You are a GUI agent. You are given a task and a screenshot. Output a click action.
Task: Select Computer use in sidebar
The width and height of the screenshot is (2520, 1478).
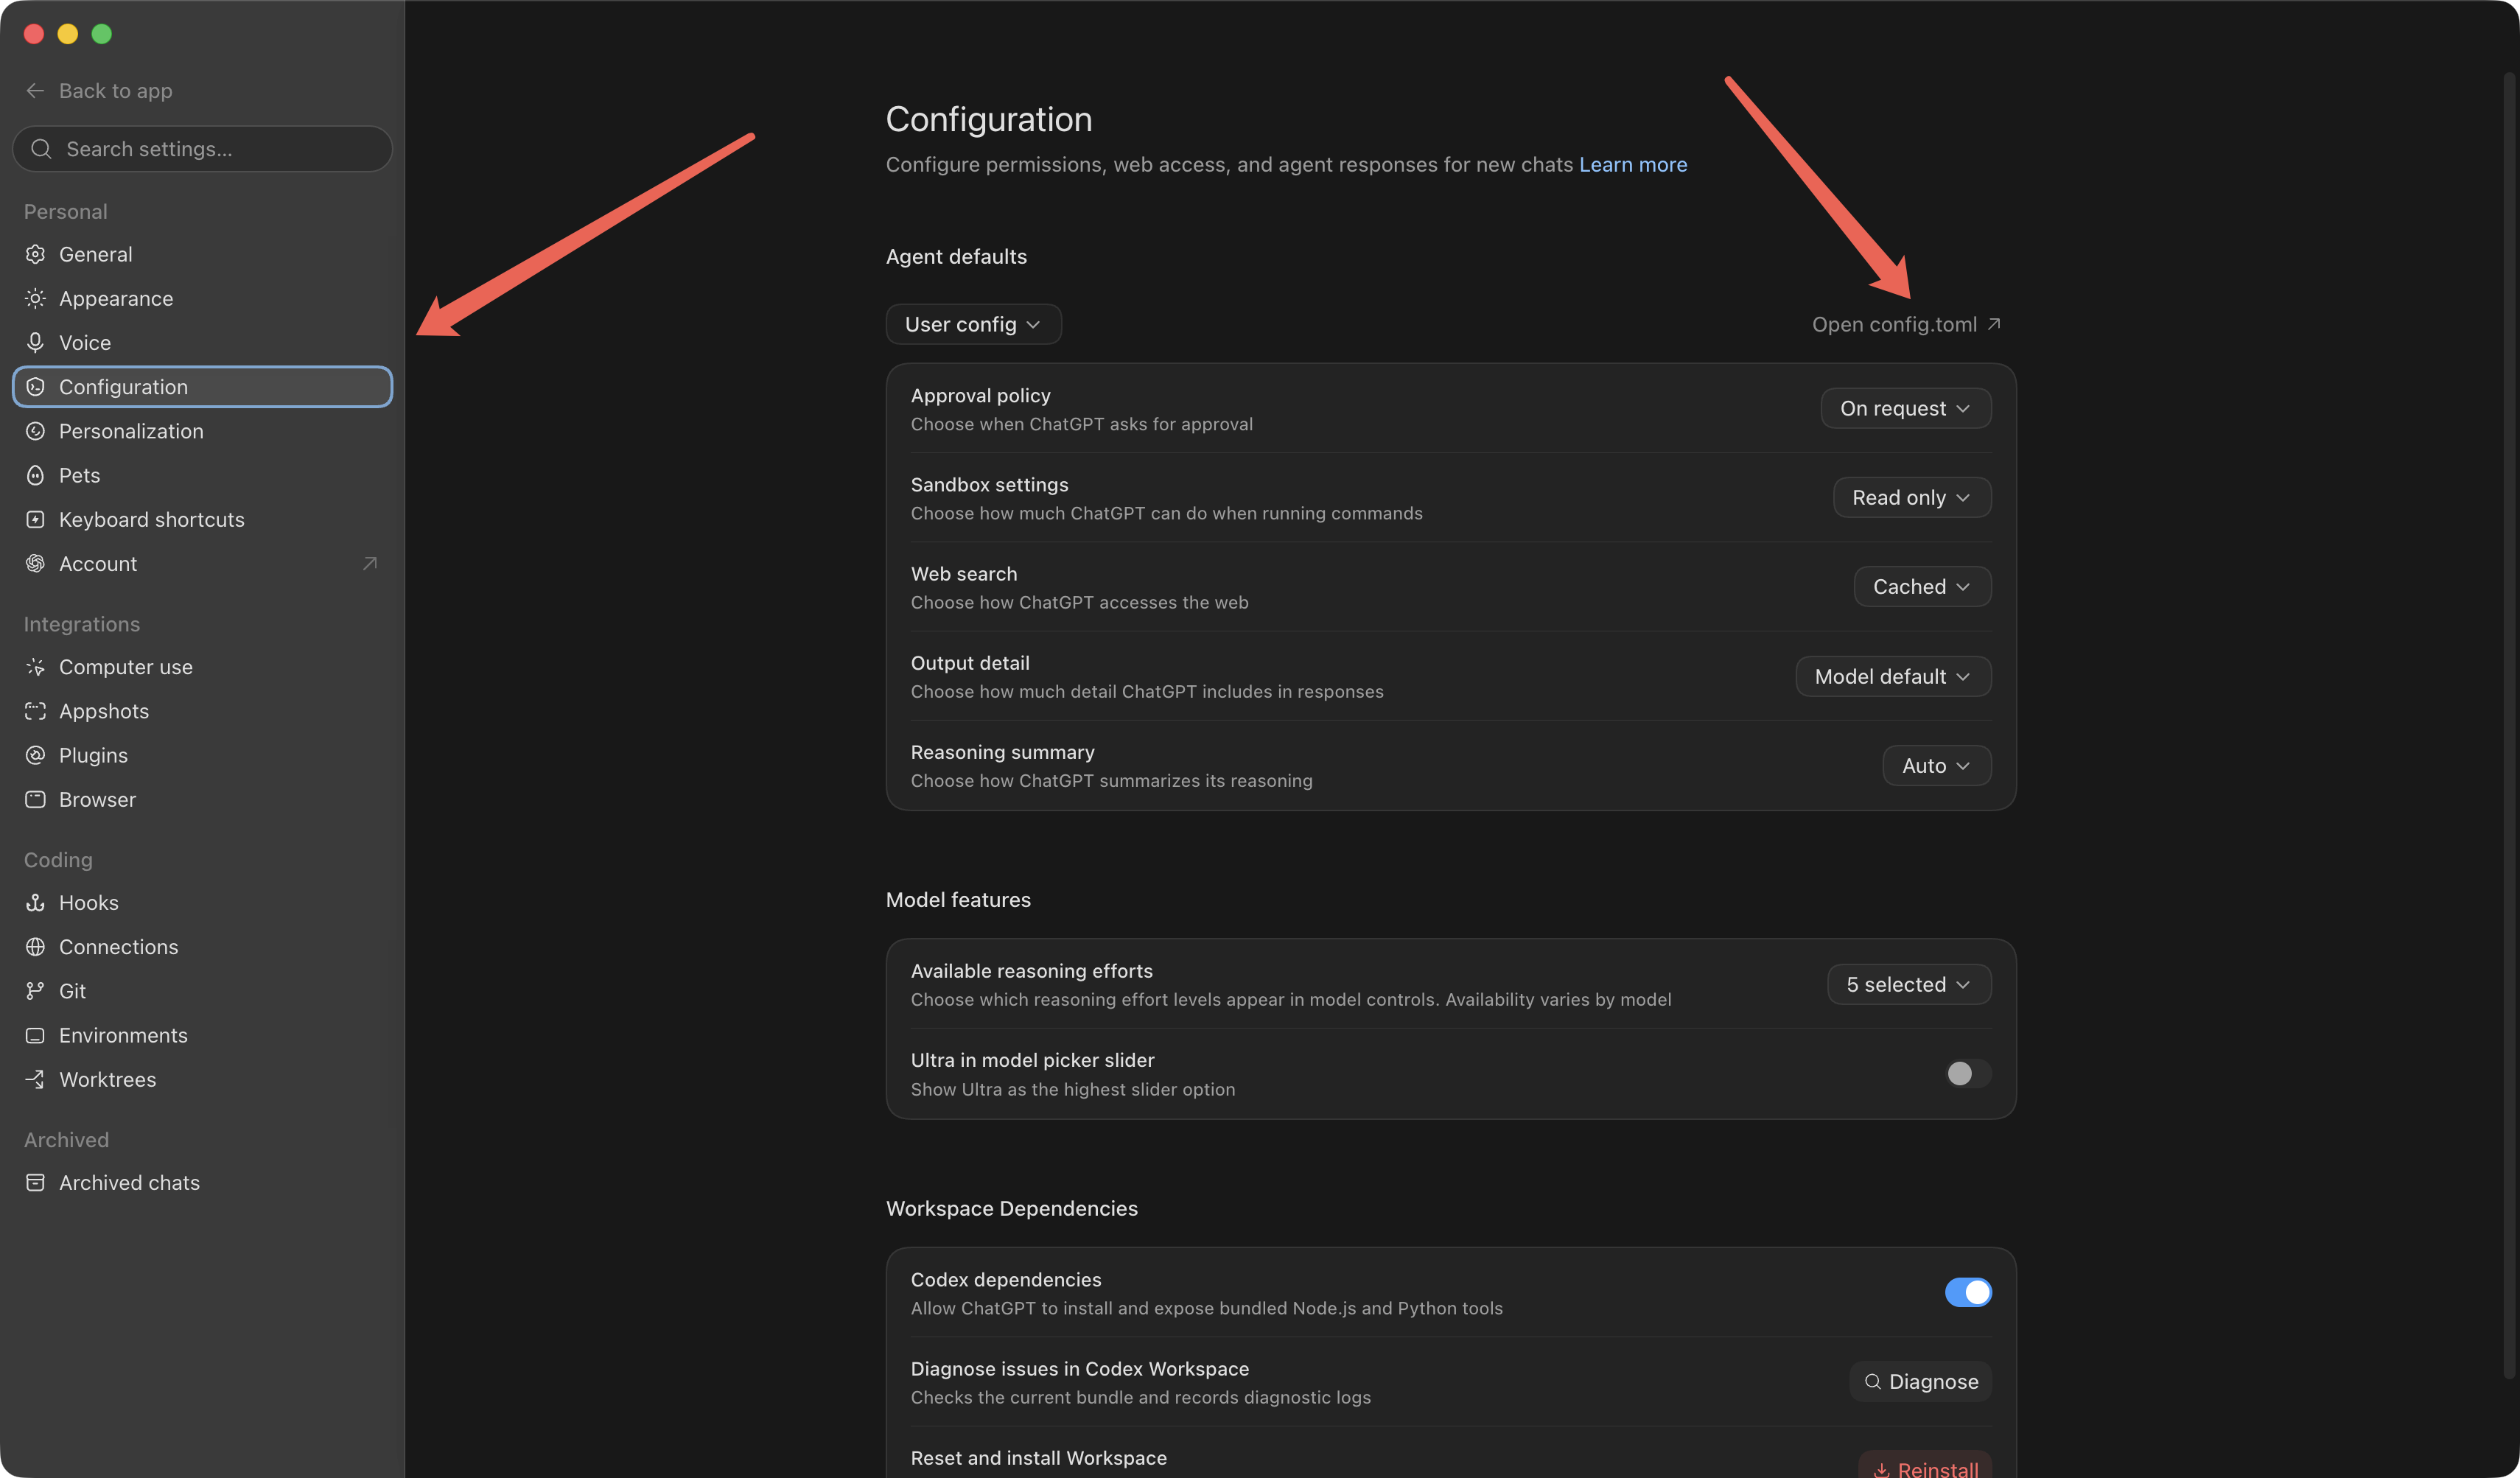pos(202,667)
